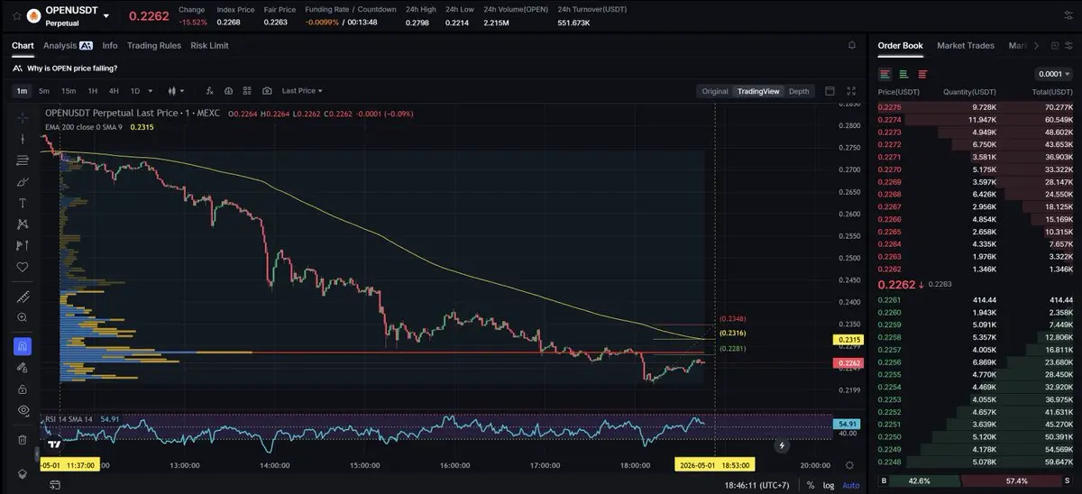Add OPENUSDT to favorites with the star
The image size is (1082, 494).
[x=16, y=15]
